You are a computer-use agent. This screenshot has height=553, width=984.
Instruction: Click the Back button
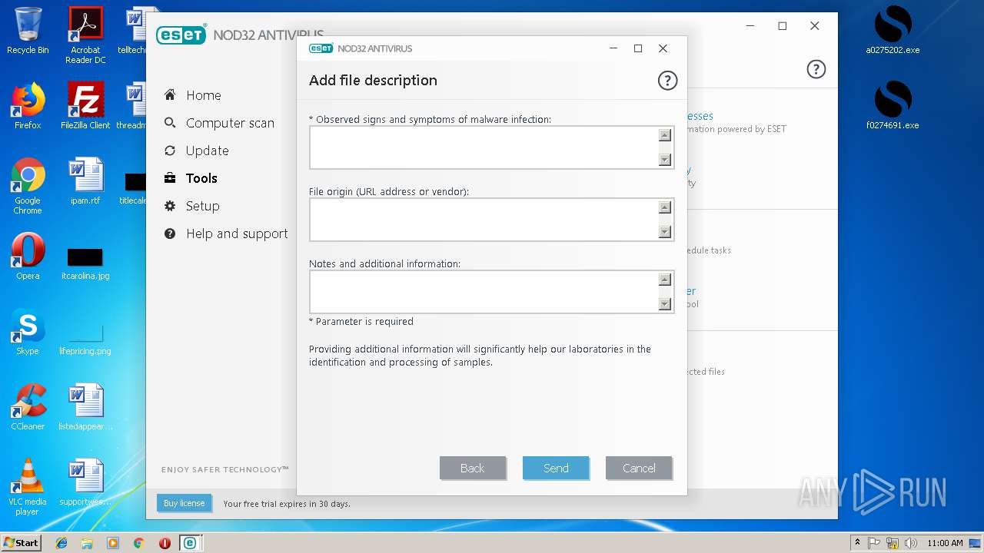coord(473,468)
